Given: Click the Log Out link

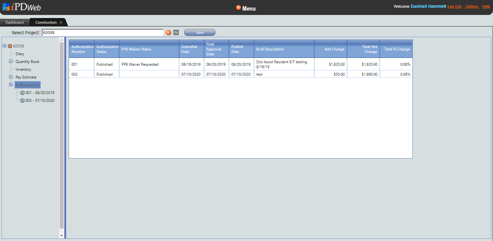Looking at the screenshot, I should point(454,7).
